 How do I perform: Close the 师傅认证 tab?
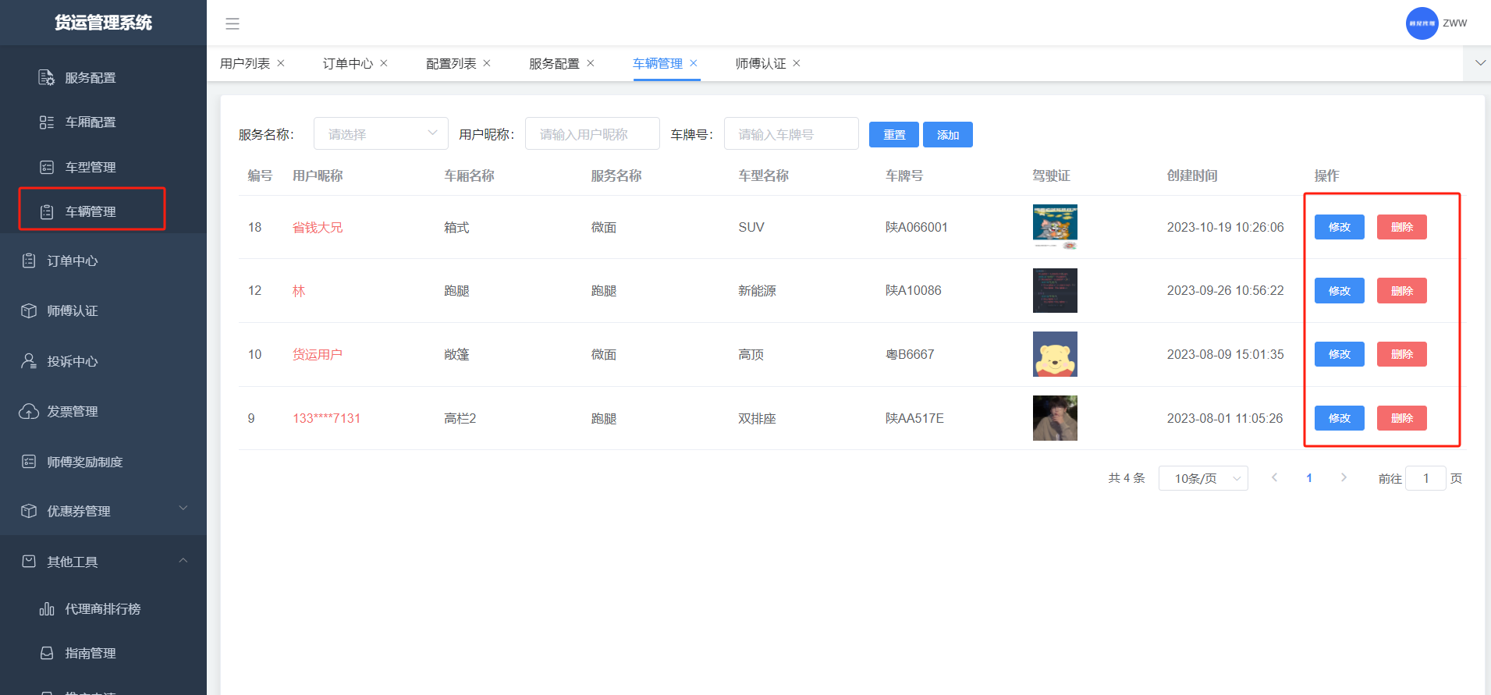[x=797, y=63]
